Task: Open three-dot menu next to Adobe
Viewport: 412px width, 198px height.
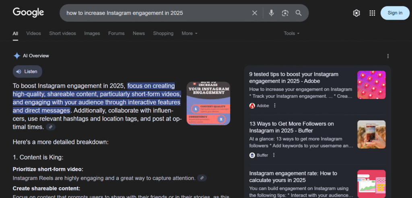Action: click(x=275, y=105)
